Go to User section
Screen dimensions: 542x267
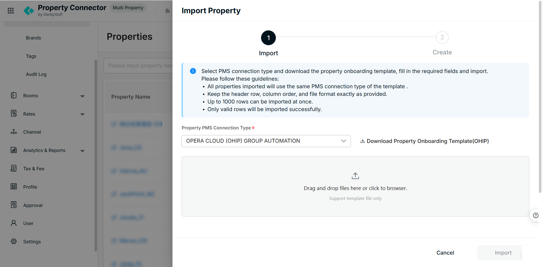pyautogui.click(x=28, y=223)
